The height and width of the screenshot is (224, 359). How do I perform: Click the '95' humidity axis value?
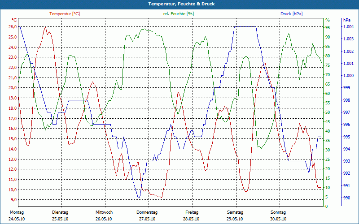pyautogui.click(x=328, y=28)
